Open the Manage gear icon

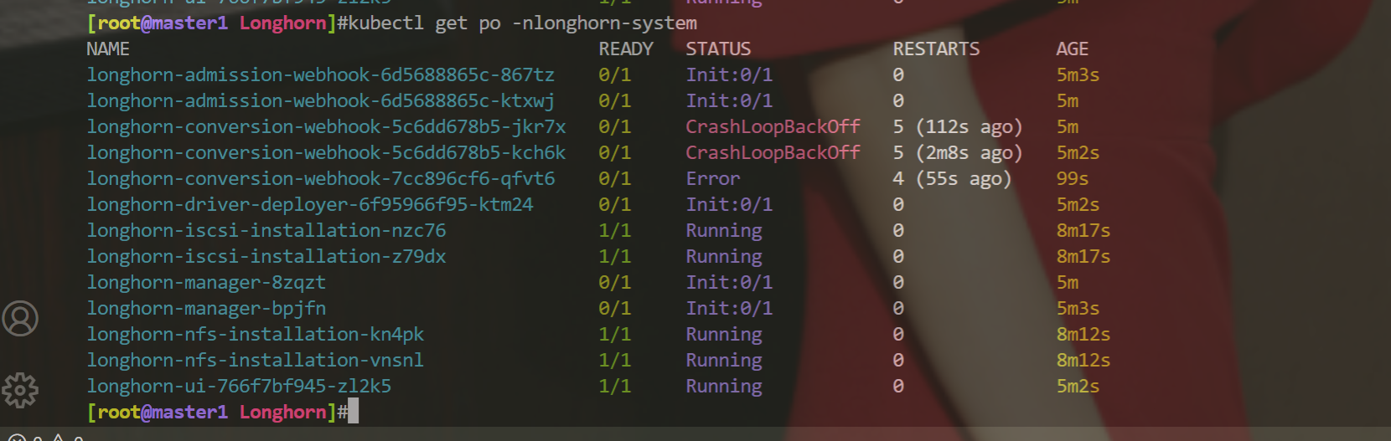[x=20, y=389]
